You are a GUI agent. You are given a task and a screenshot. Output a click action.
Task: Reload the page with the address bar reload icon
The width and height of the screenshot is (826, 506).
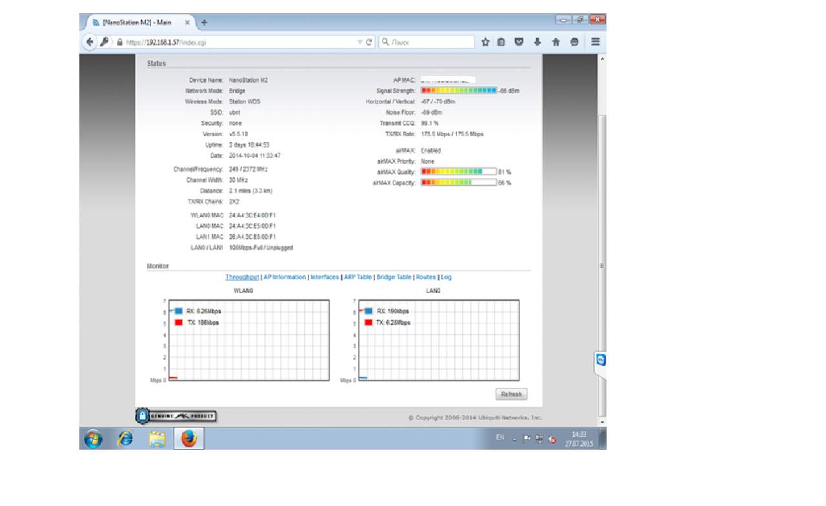pyautogui.click(x=369, y=42)
